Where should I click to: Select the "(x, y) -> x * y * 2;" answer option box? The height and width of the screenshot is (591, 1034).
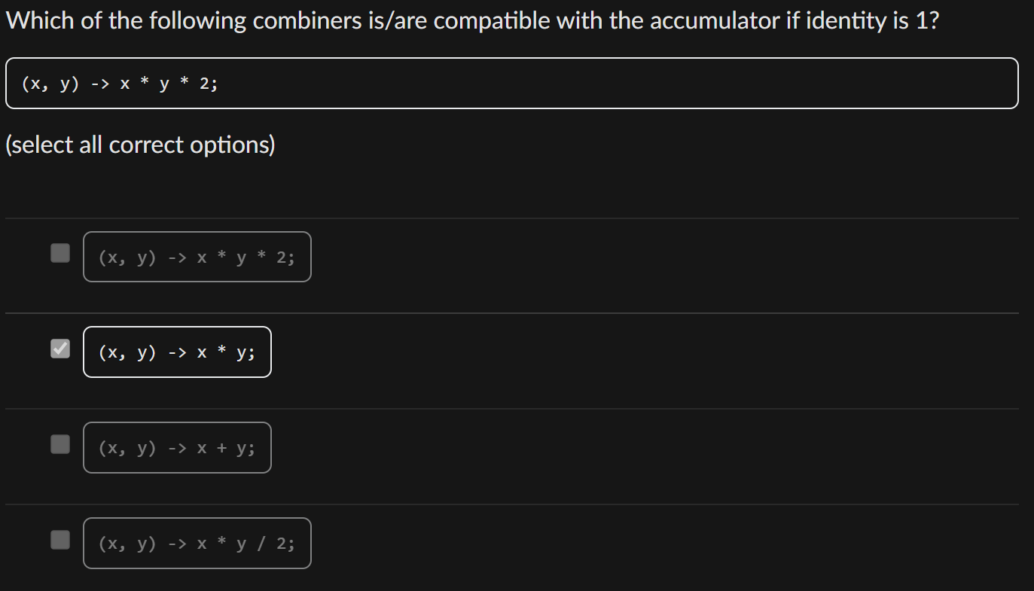click(197, 257)
